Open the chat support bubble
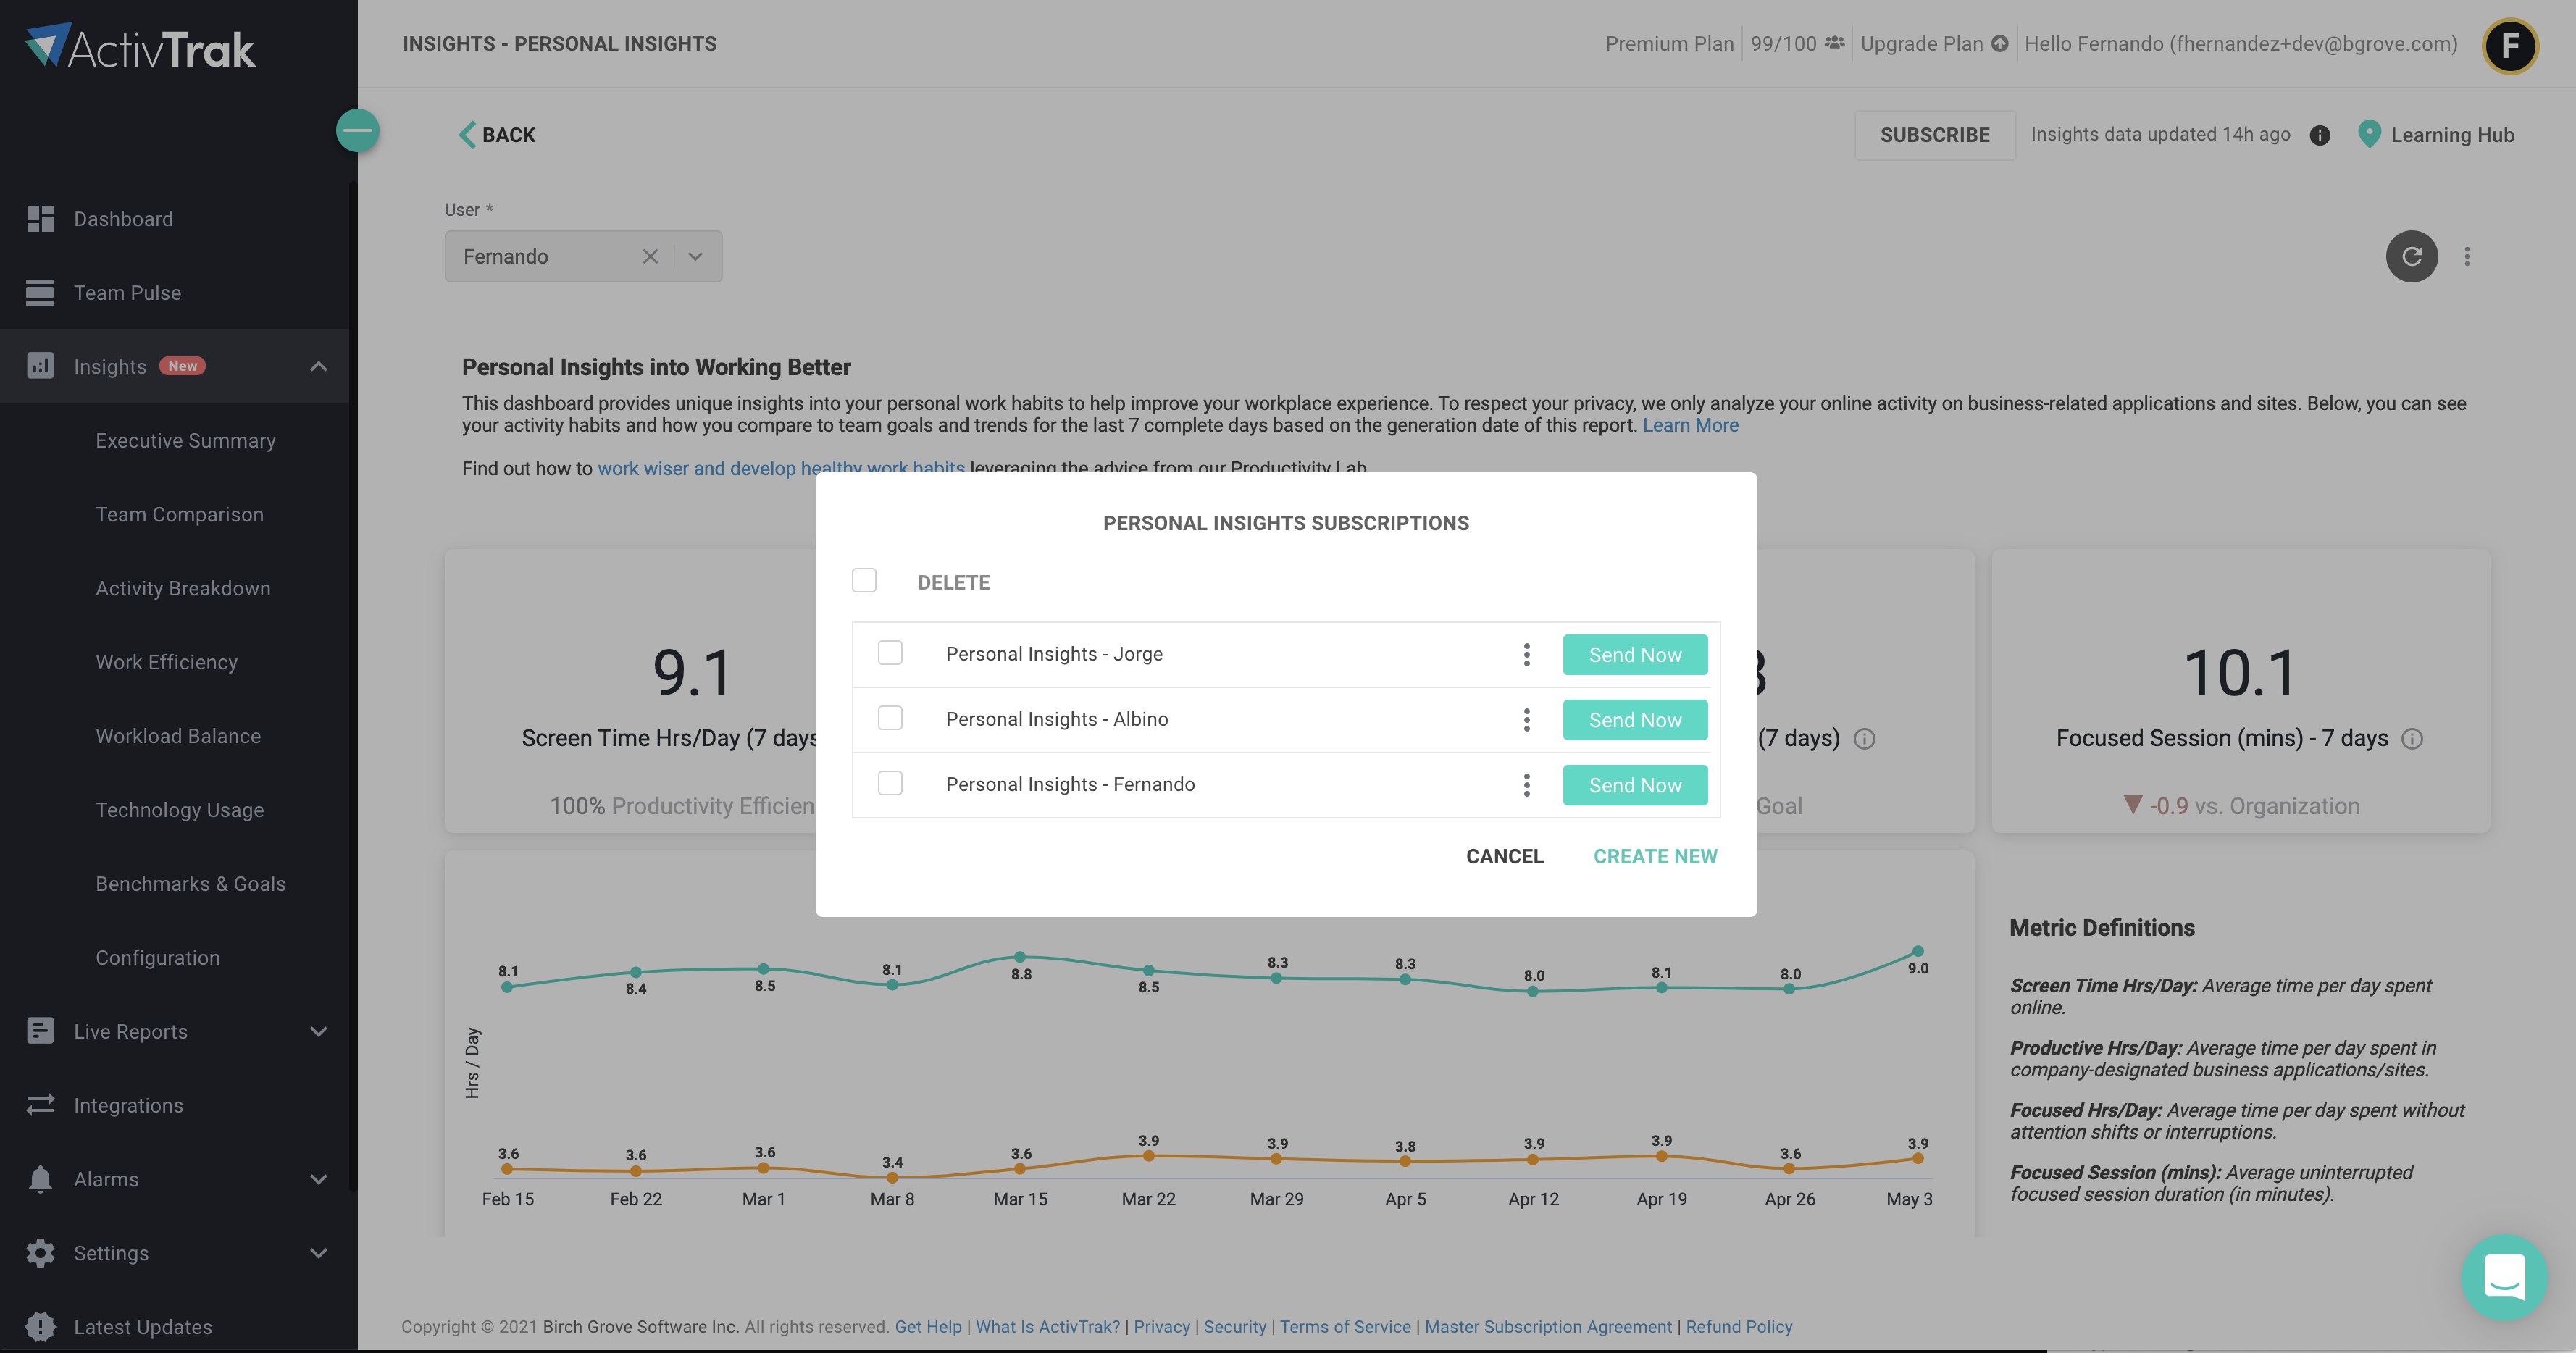 2504,1277
